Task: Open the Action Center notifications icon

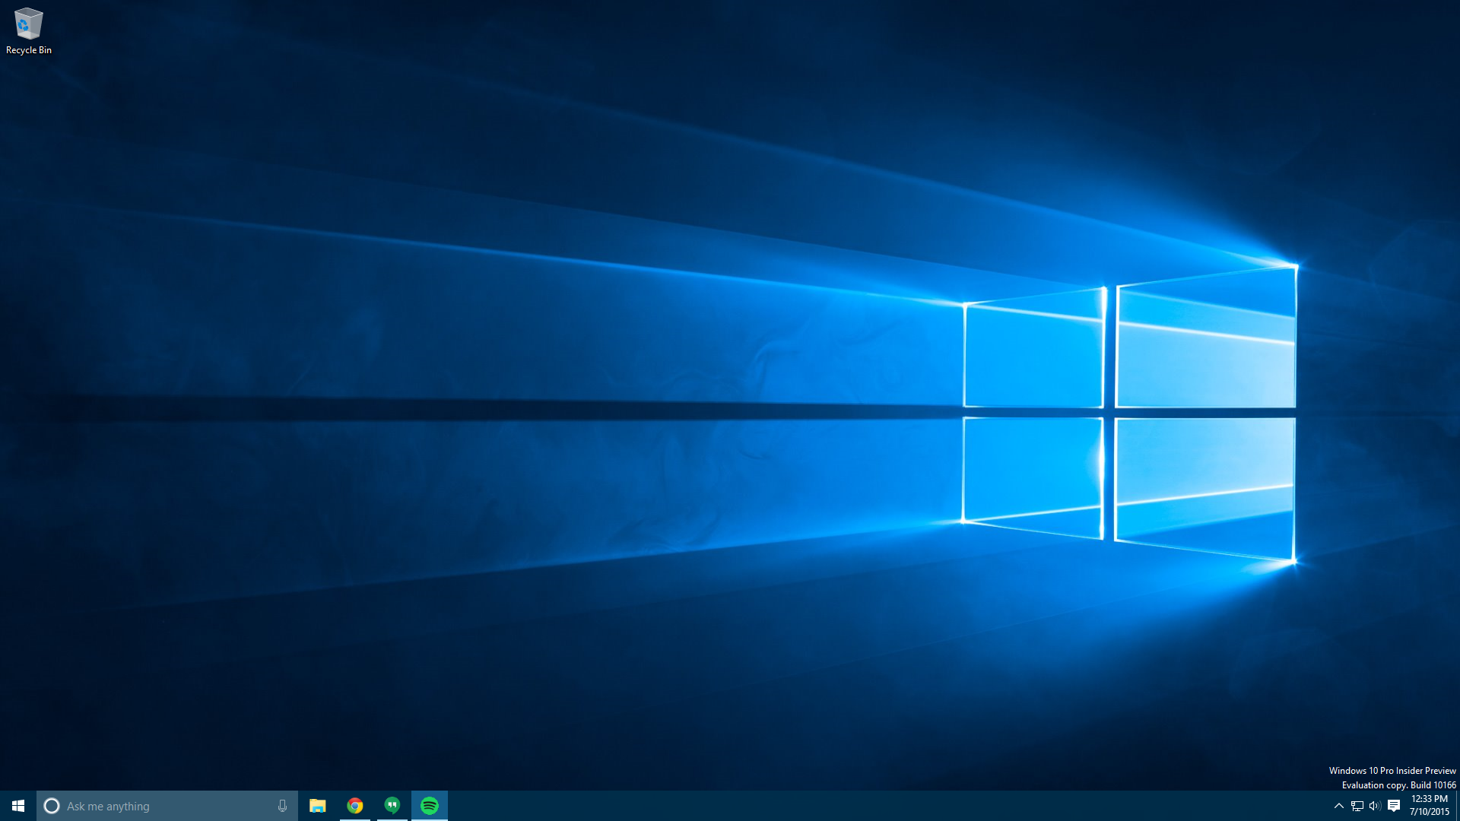Action: [x=1394, y=806]
